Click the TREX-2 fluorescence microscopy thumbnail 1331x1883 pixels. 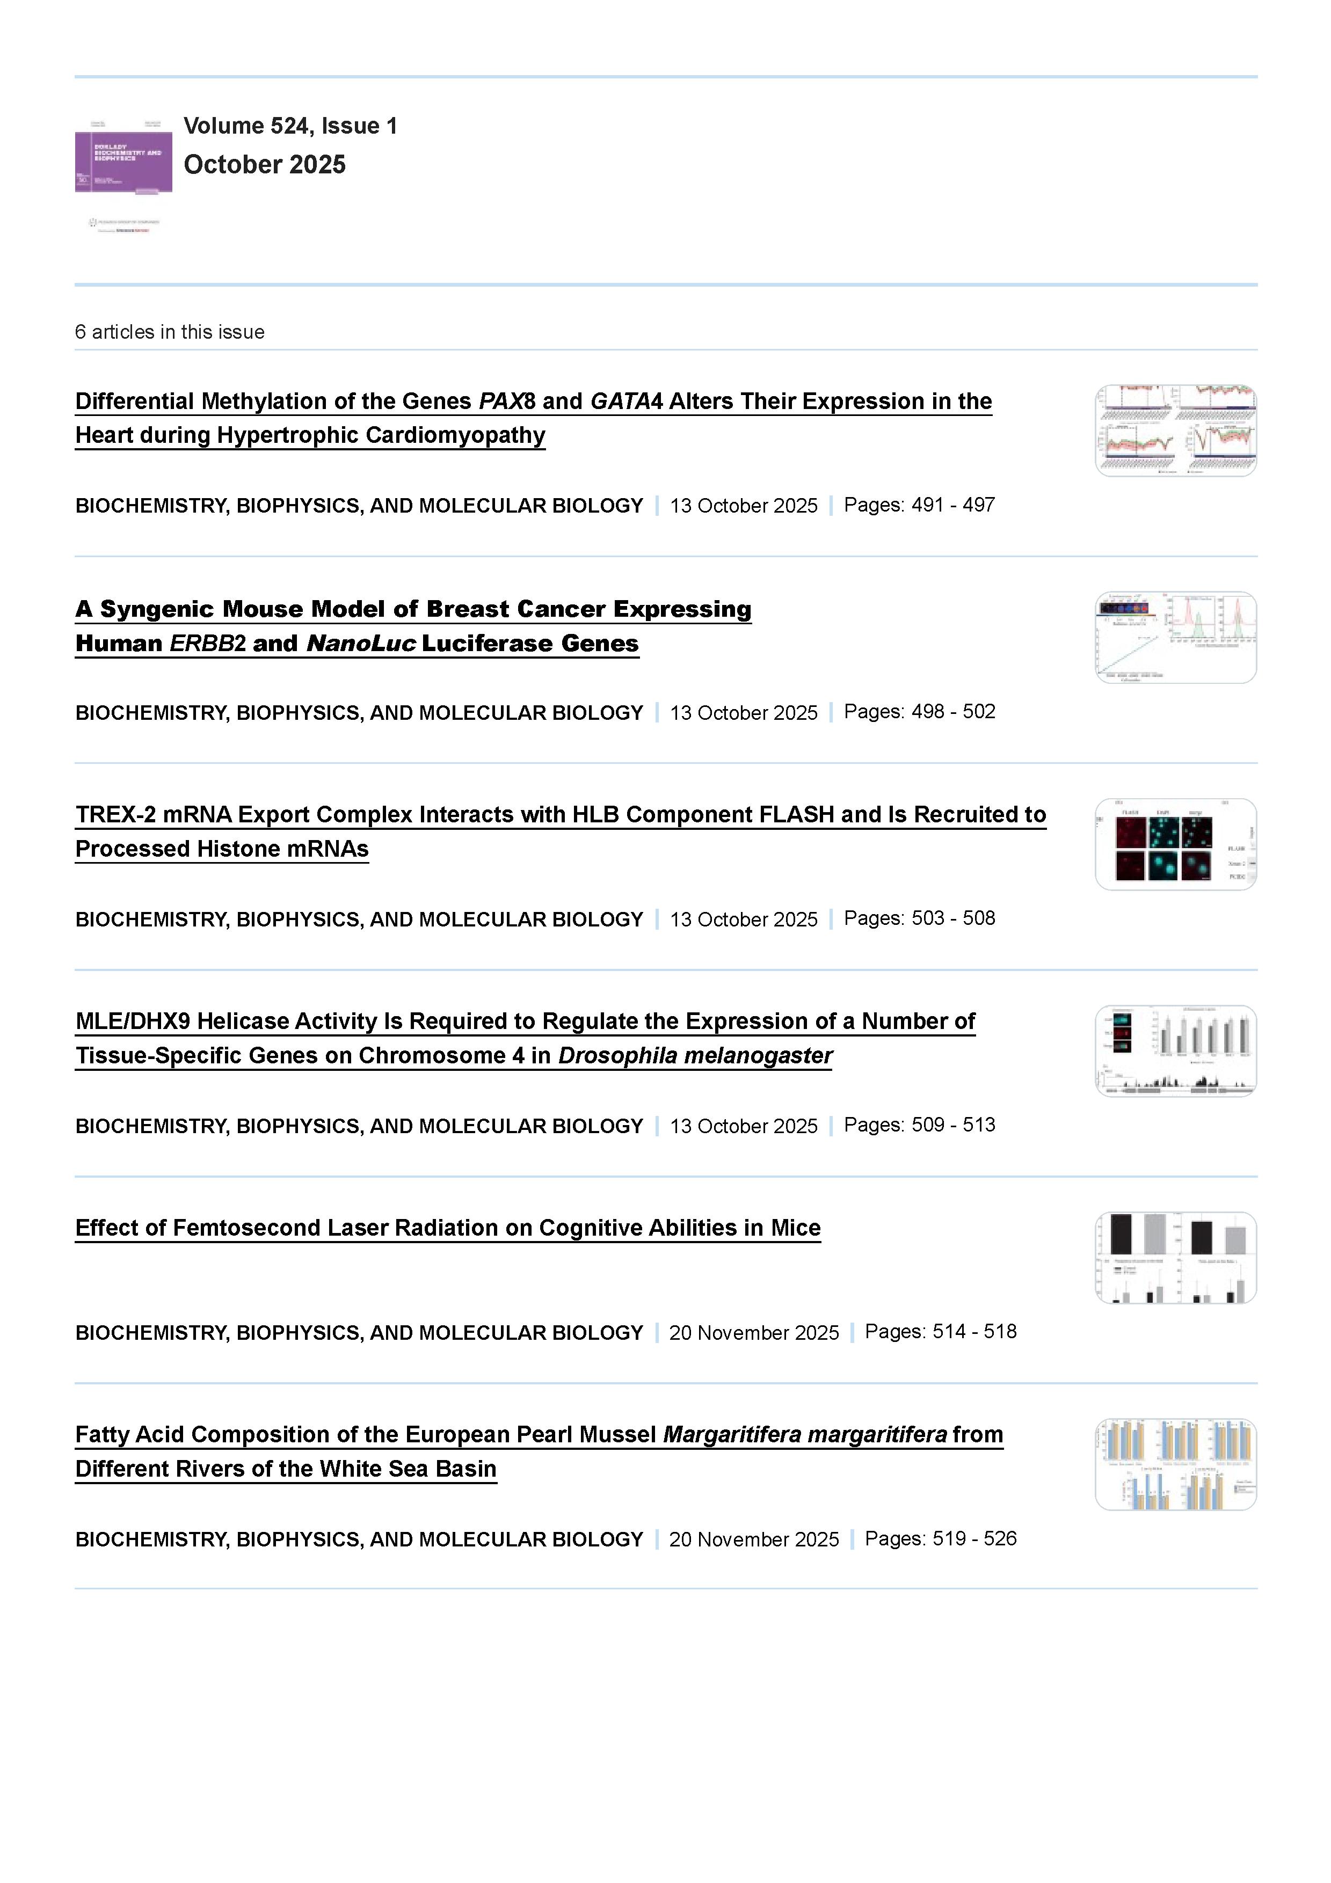(x=1175, y=844)
